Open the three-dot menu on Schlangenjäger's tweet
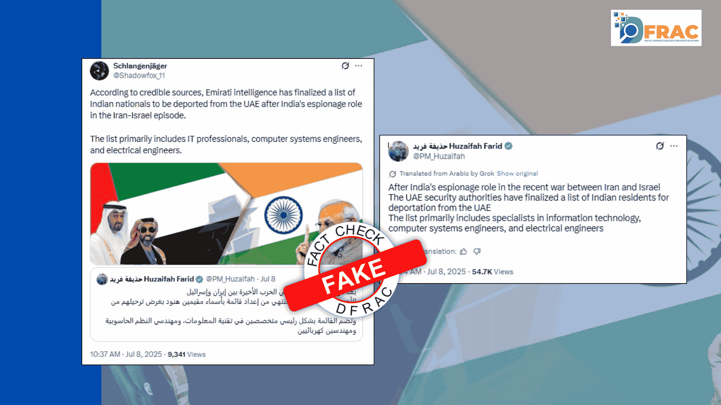 359,66
